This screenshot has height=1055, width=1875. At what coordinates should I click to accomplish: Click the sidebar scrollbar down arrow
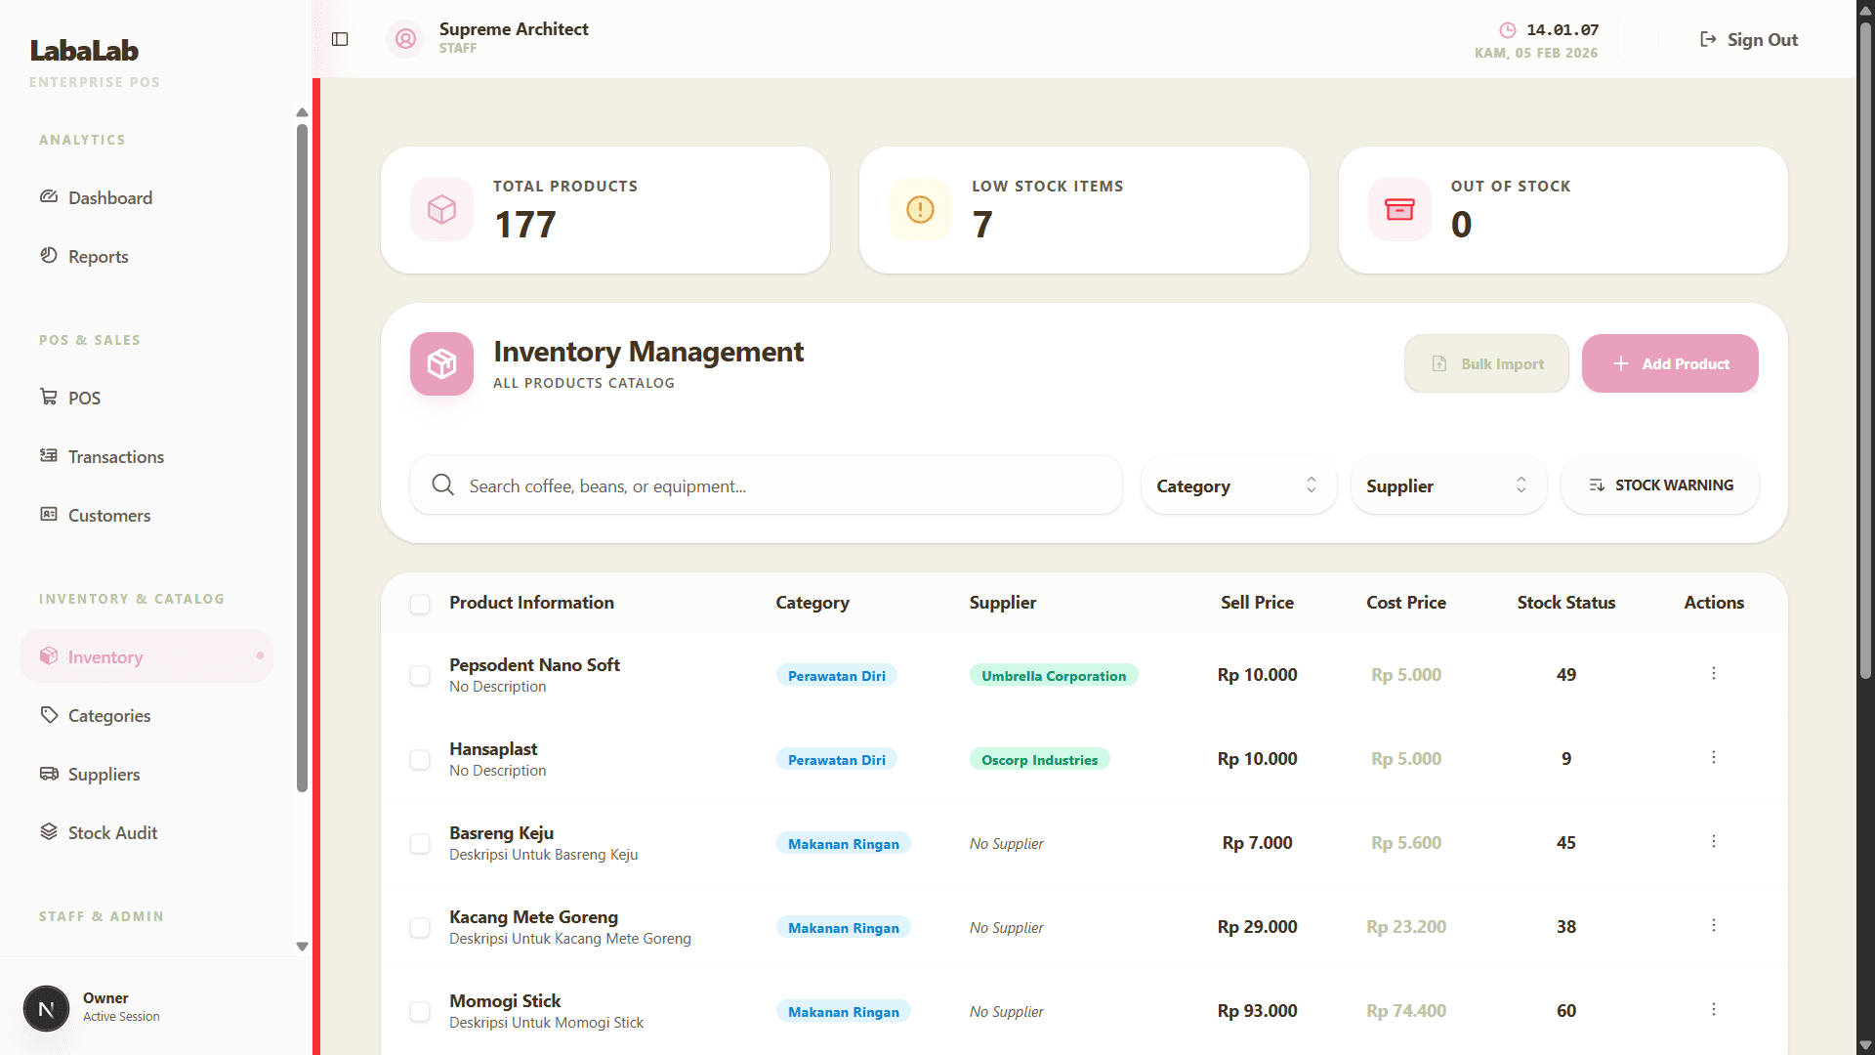click(x=302, y=946)
